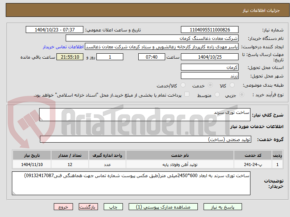
Task: Click service code cell پ-24-241
Action: (253, 164)
